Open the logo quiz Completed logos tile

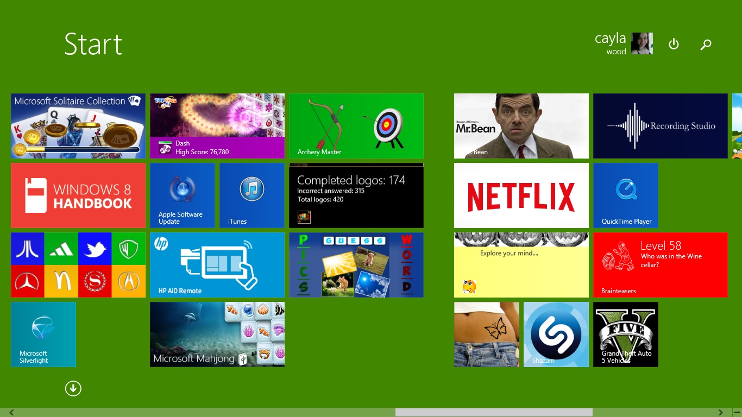point(356,195)
